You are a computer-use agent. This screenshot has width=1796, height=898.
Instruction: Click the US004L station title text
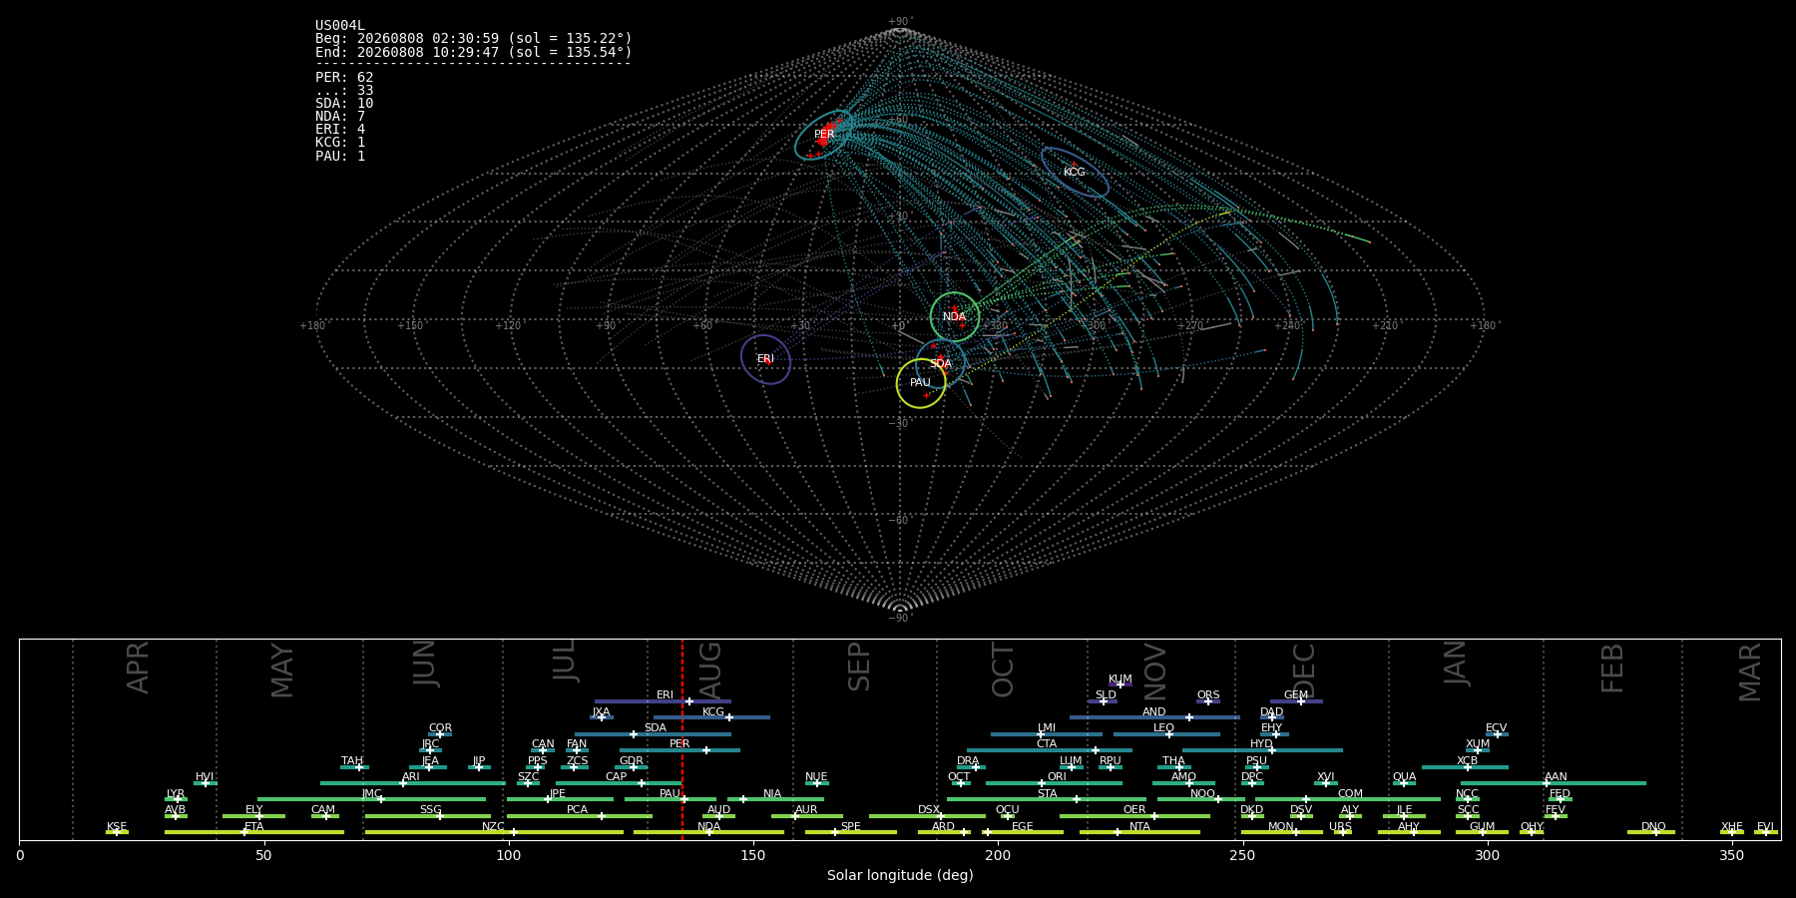[340, 26]
